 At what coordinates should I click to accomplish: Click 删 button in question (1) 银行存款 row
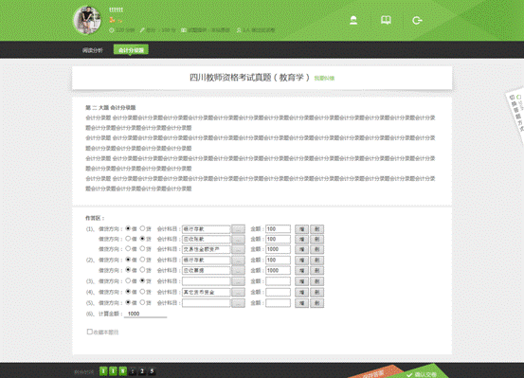[x=316, y=229]
